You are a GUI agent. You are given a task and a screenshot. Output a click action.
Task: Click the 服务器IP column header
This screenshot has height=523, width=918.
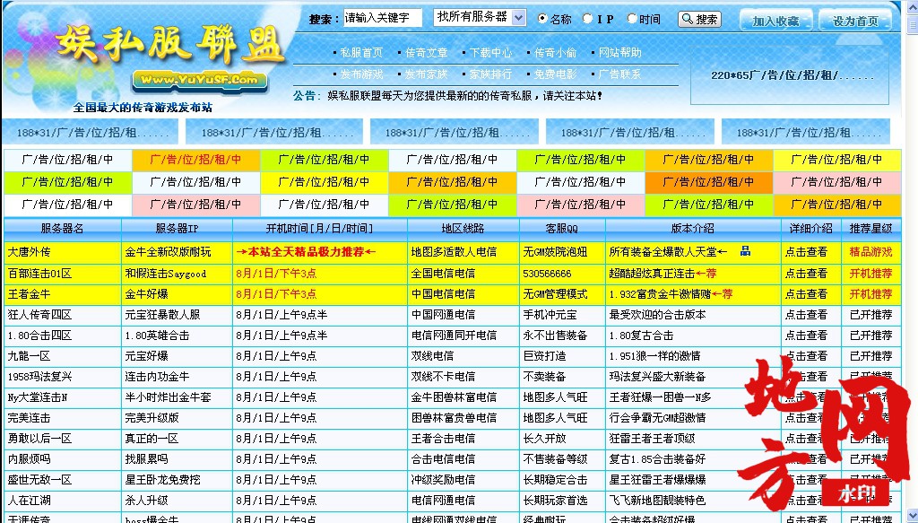tap(177, 229)
